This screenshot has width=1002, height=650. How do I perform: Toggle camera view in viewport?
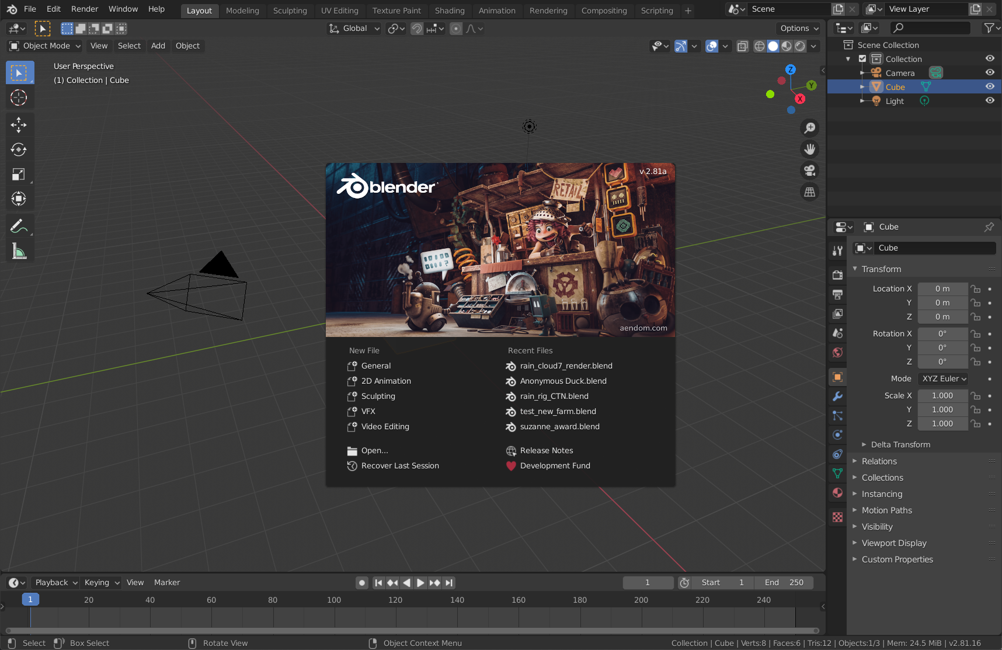click(810, 171)
